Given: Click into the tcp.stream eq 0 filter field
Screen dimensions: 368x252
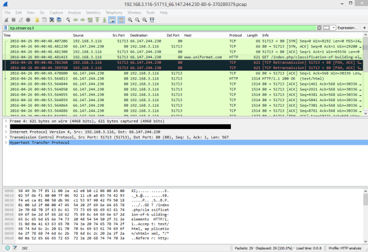Looking at the screenshot, I should (x=163, y=28).
